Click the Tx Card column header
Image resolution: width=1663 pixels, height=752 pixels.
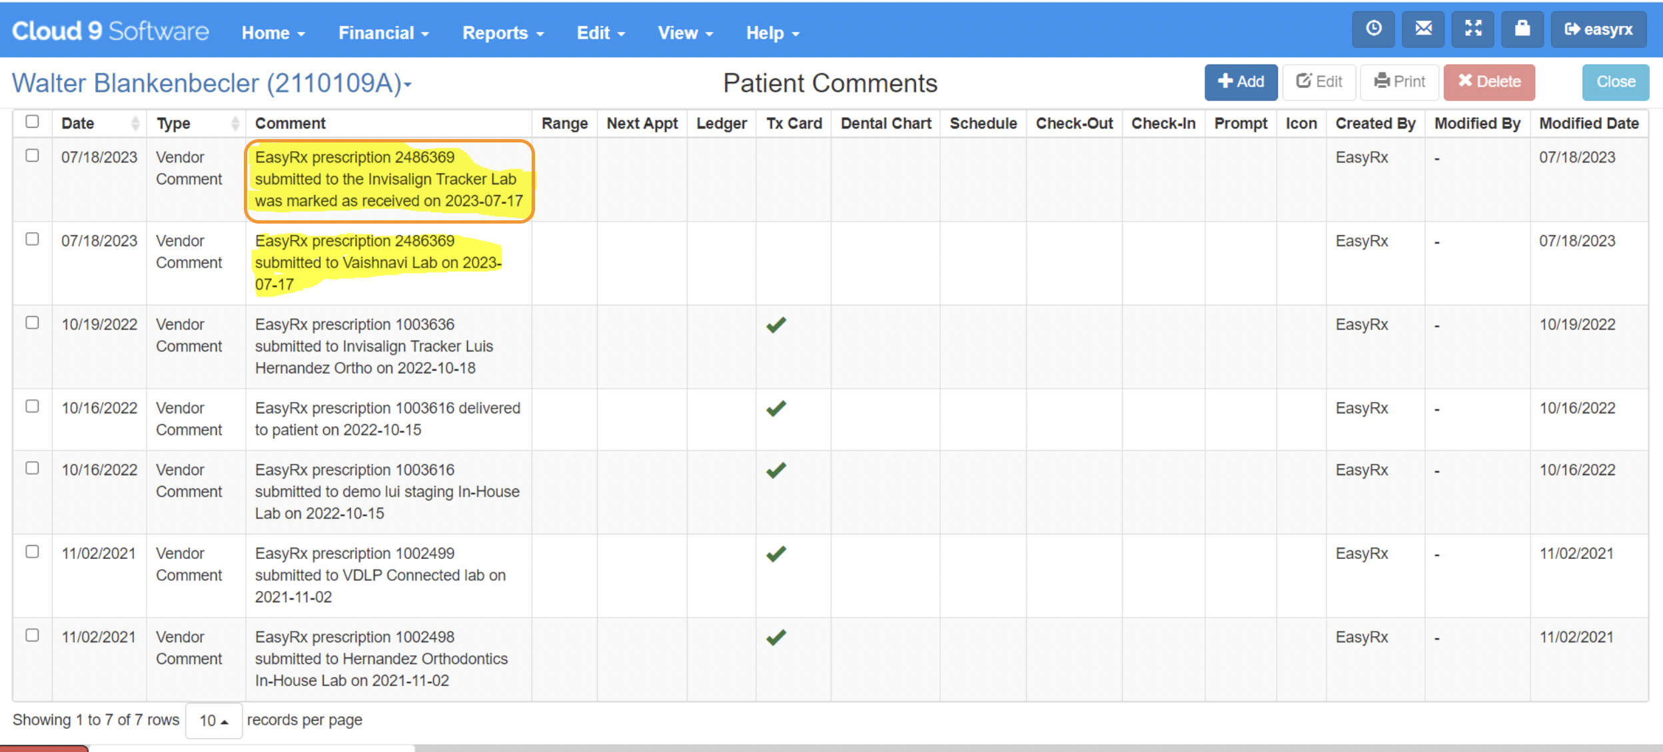click(x=794, y=123)
